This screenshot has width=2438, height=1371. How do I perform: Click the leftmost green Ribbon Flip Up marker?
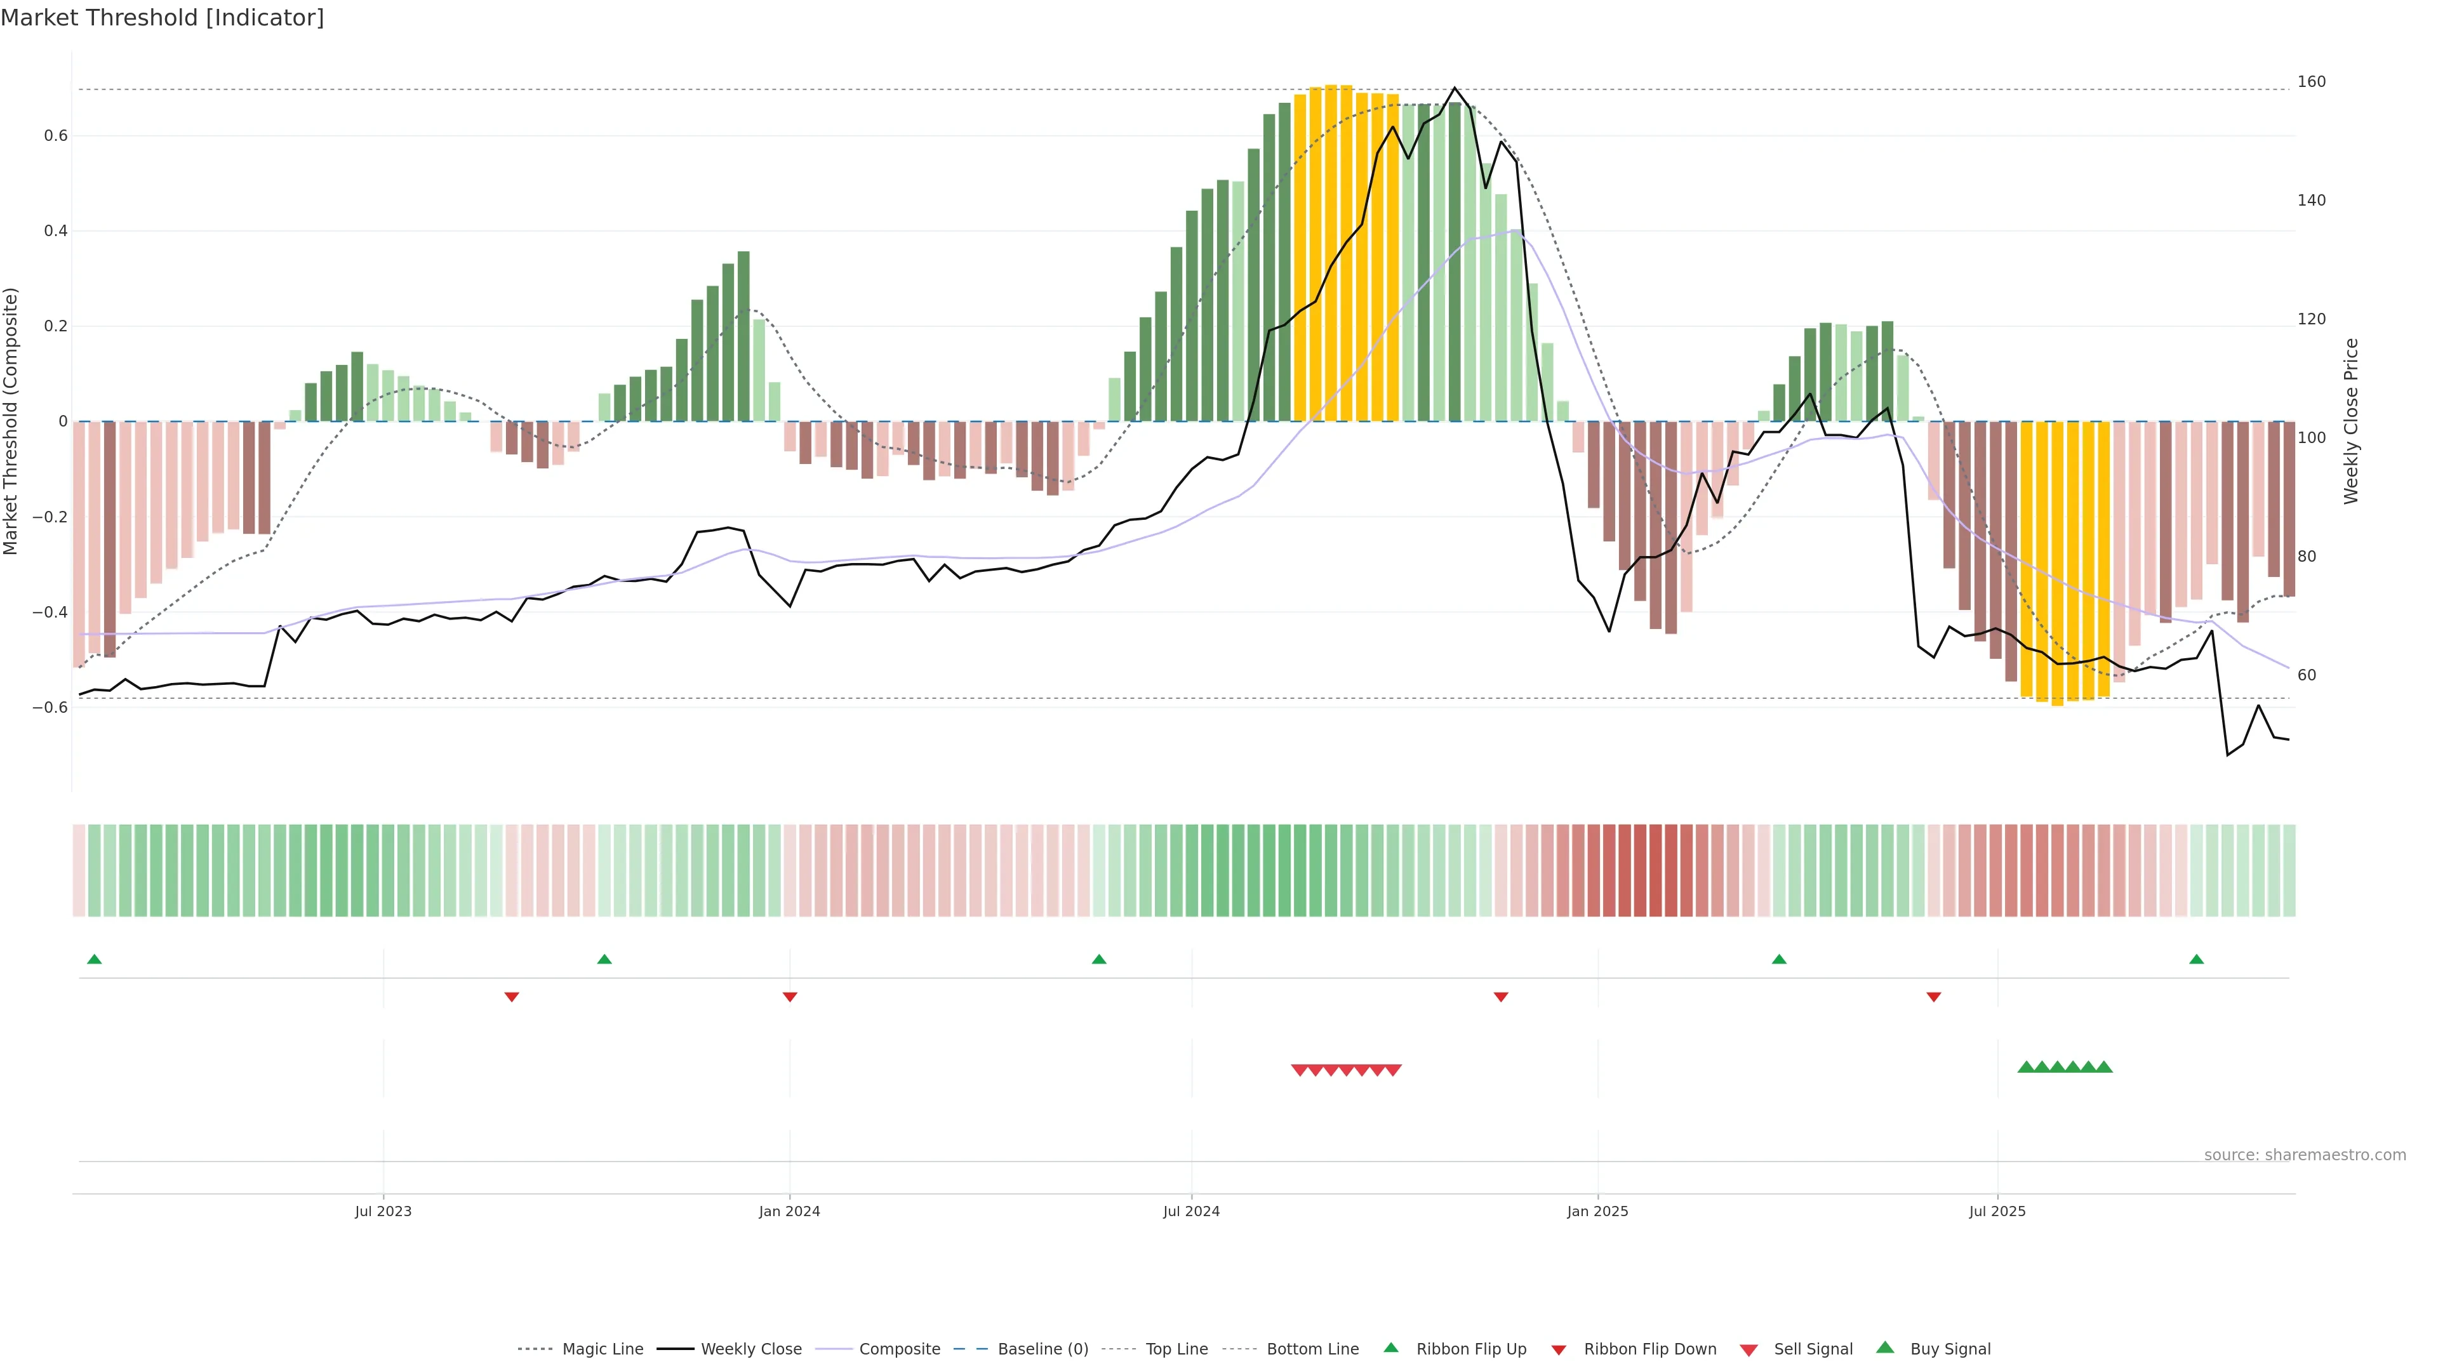94,960
